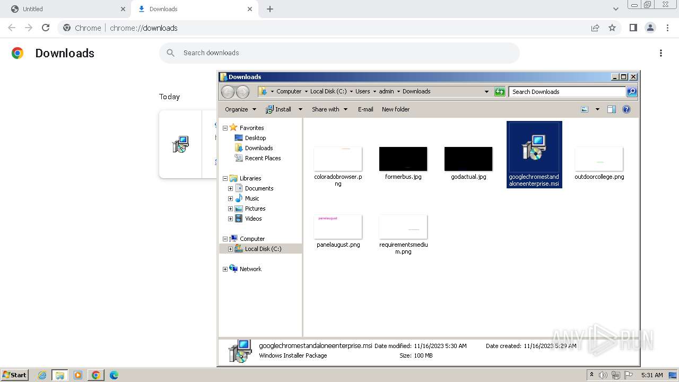679x382 pixels.
Task: Open Chrome main three-dot menu
Action: 668,28
